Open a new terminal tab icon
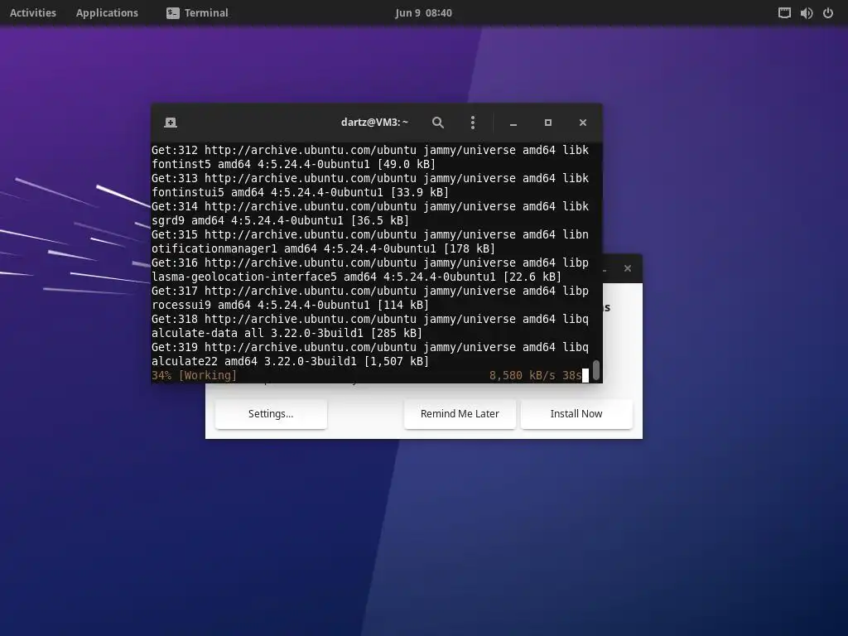The width and height of the screenshot is (848, 636). click(x=171, y=123)
